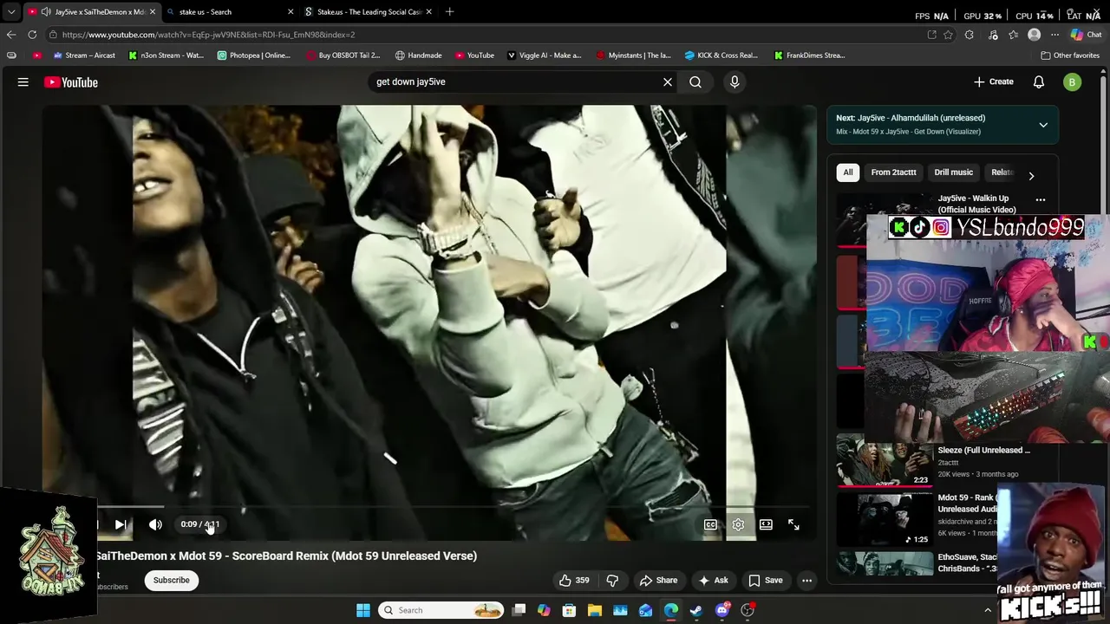Open Microsoft Store from the taskbar
The height and width of the screenshot is (624, 1110).
point(569,610)
